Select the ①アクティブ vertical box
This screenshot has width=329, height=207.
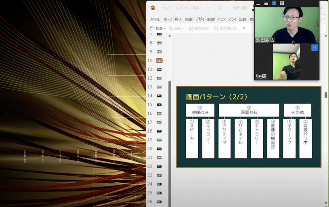tap(224, 138)
